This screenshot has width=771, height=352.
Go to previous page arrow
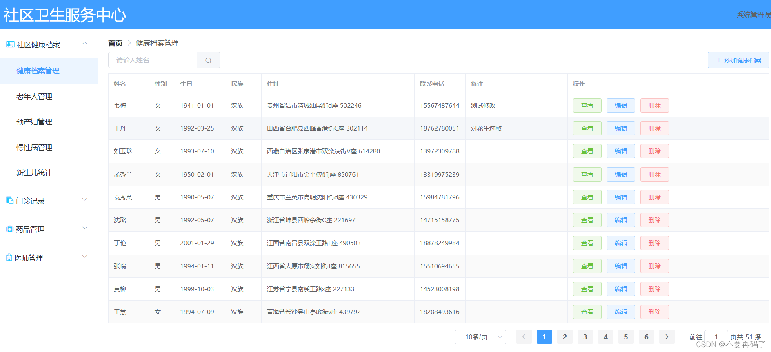(524, 337)
